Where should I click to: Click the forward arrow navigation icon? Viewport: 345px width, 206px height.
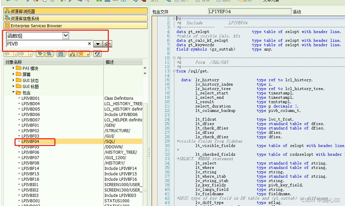pyautogui.click(x=21, y=54)
